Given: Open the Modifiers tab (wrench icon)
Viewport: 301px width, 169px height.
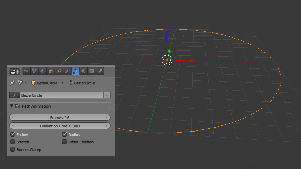Looking at the screenshot, I should coord(67,71).
